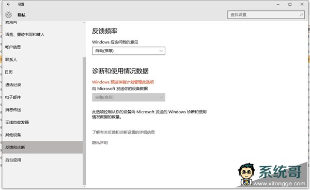Open the 了解有关反馈和诊断设置的详细信息 link
This screenshot has height=190, width=310.
[123, 132]
